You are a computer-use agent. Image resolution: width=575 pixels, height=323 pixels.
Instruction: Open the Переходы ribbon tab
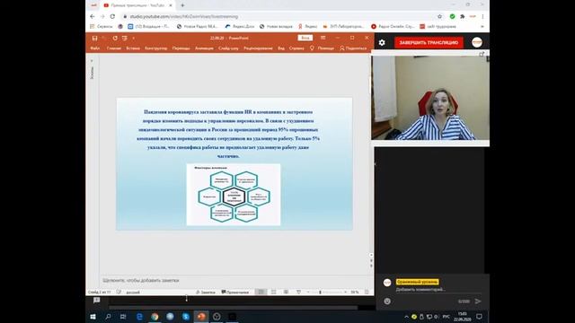181,48
